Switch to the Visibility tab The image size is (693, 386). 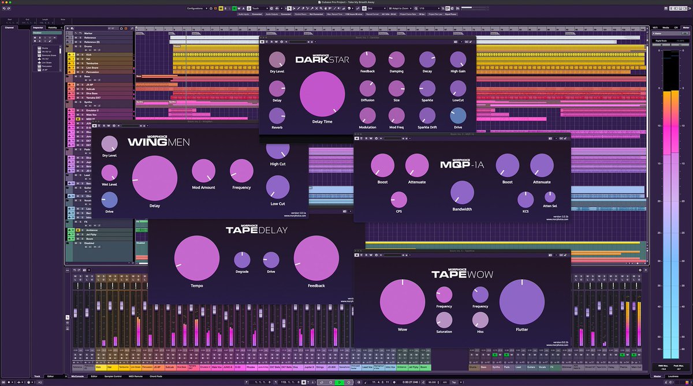pos(53,27)
